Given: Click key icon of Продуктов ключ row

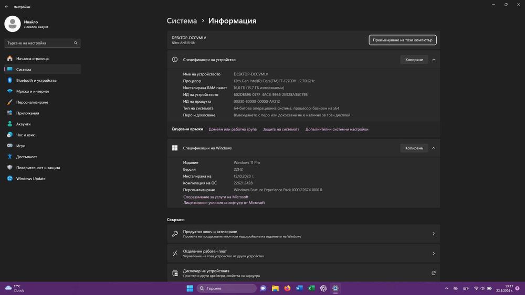Looking at the screenshot, I should coord(175,234).
